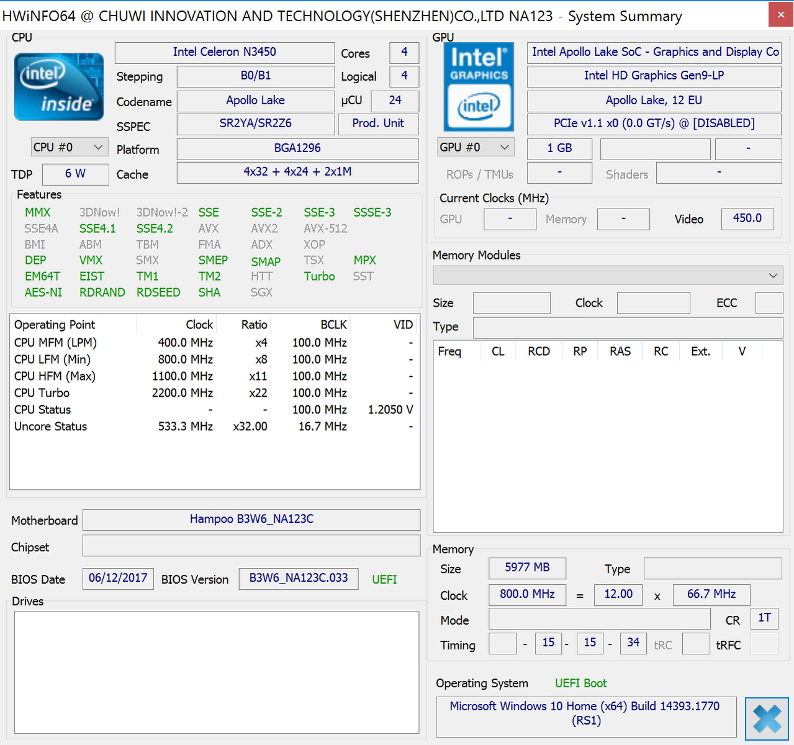
Task: Click the Apollo Lake, 12 EU field
Action: 654,101
